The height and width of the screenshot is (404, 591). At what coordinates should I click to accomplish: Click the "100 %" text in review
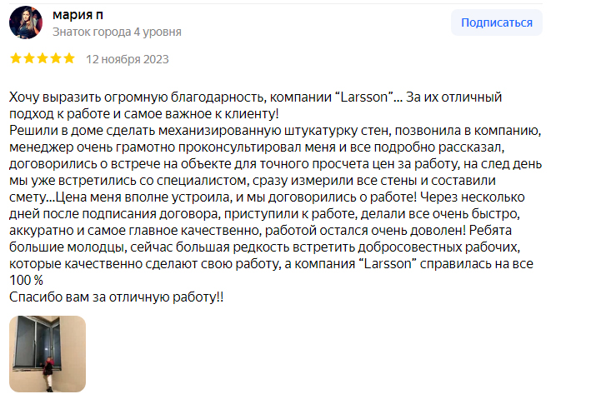pos(27,281)
